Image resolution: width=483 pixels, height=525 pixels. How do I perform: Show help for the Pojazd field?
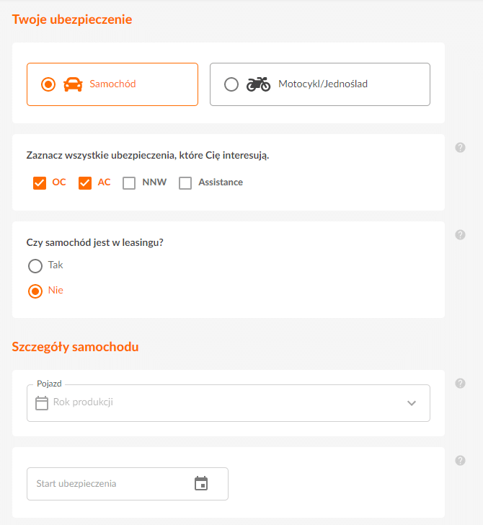click(460, 384)
